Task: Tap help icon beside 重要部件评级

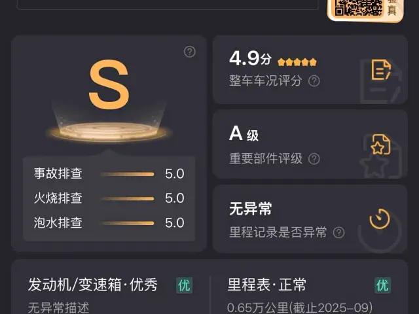Action: click(x=314, y=159)
